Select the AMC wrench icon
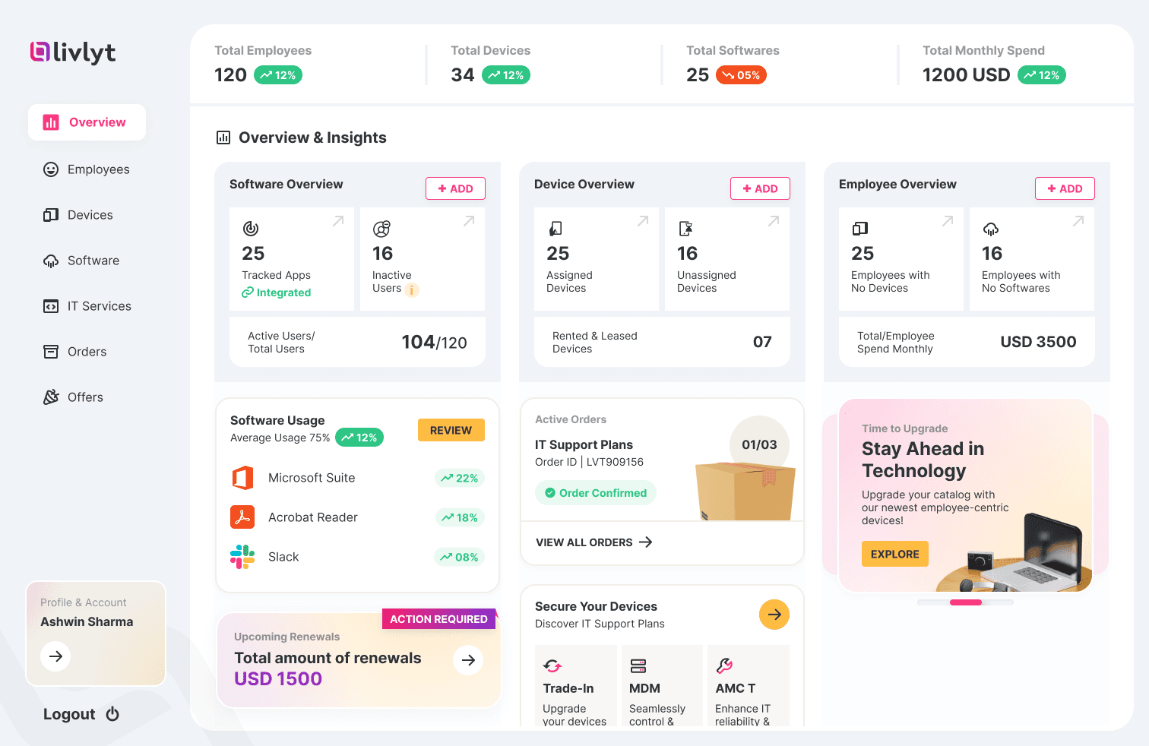The image size is (1149, 746). (x=724, y=666)
